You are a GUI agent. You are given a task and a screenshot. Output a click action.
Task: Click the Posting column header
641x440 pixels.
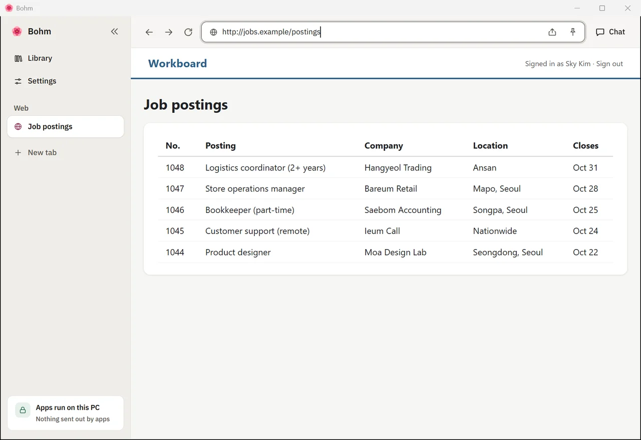(x=220, y=146)
